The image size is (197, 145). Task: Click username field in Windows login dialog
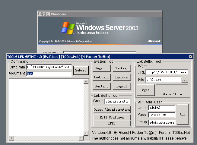(100, 52)
